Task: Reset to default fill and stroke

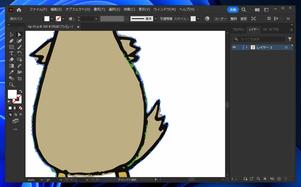Action: (x=9, y=102)
